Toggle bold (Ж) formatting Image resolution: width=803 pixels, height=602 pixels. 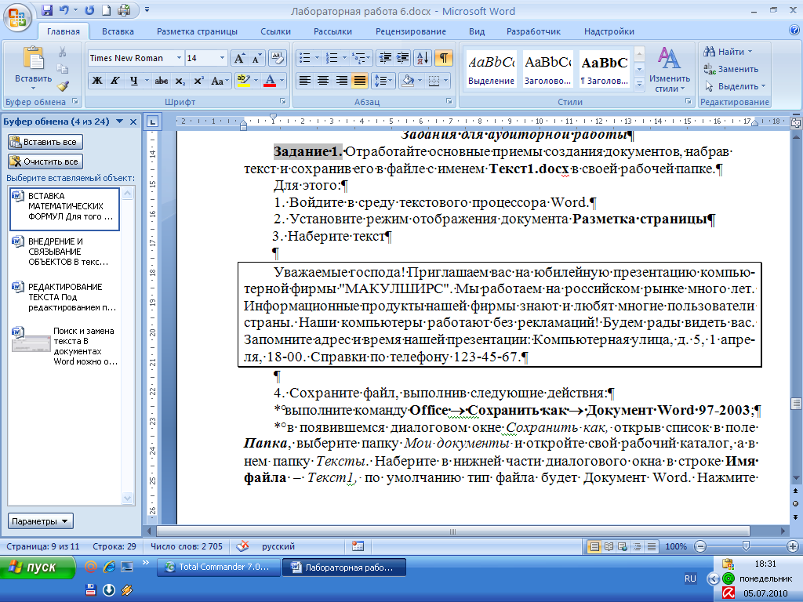(x=96, y=81)
